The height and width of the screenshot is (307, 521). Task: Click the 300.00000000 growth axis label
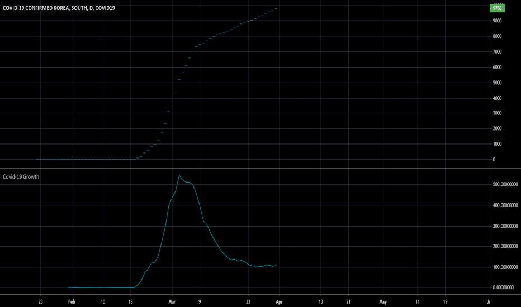(x=505, y=226)
